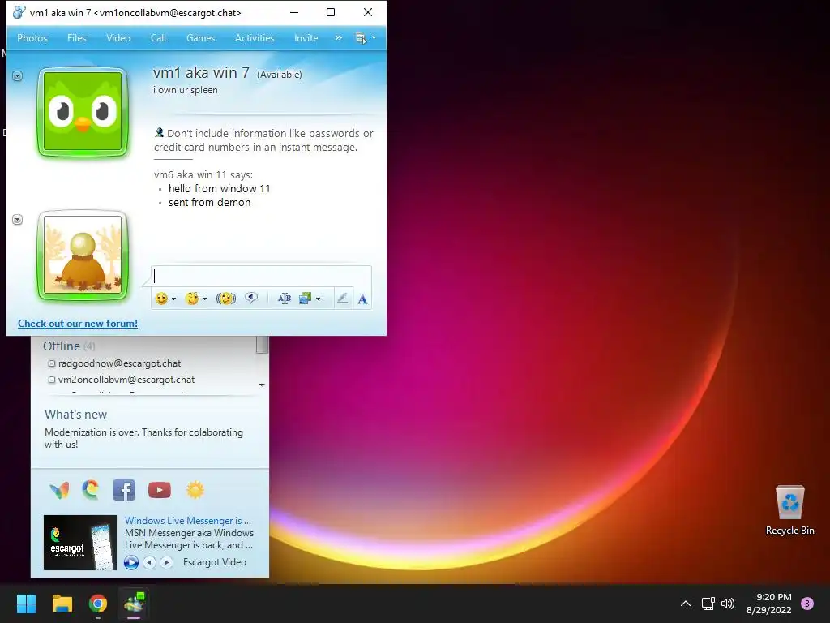The width and height of the screenshot is (830, 623).
Task: Click the 'hello from window 11' message
Action: [x=219, y=188]
